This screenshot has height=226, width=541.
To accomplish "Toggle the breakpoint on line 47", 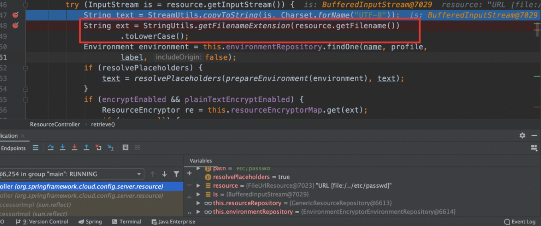I will (16, 15).
